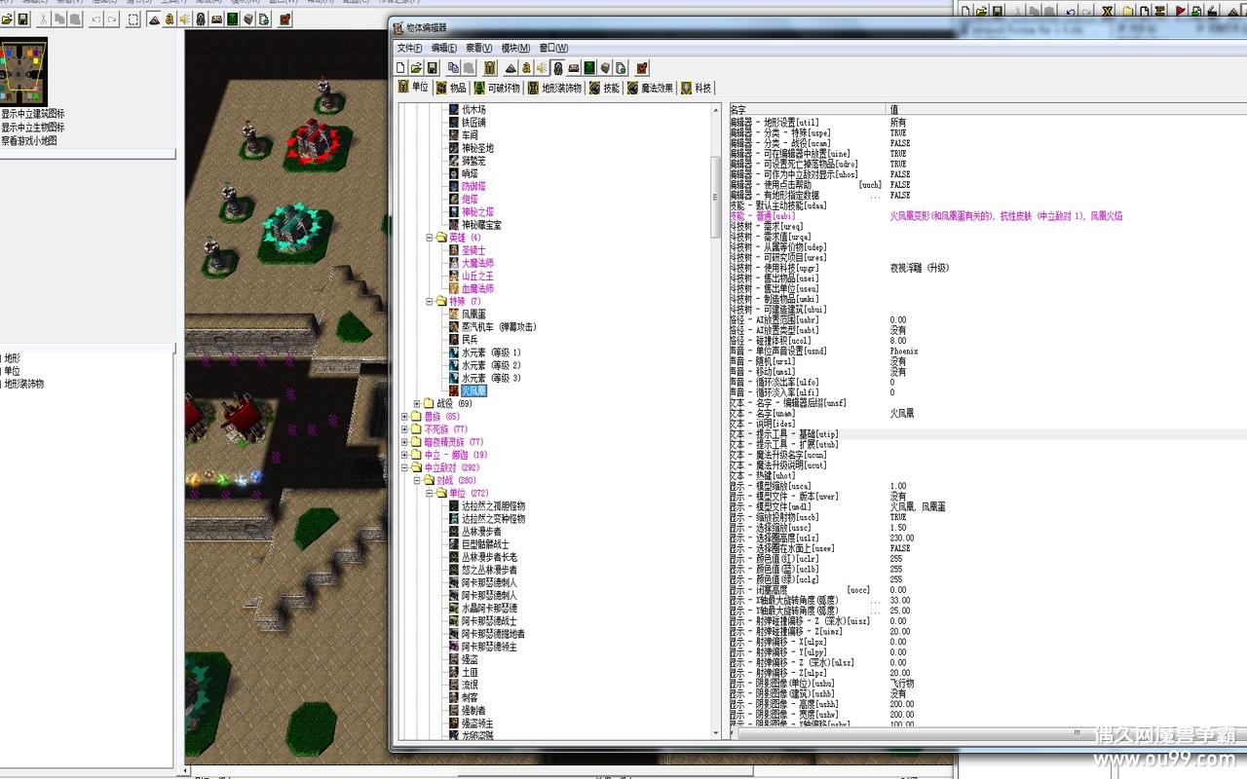Viewport: 1247px width, 779px height.
Task: Open AI Editor from main editor toolbar
Action: pos(233,19)
